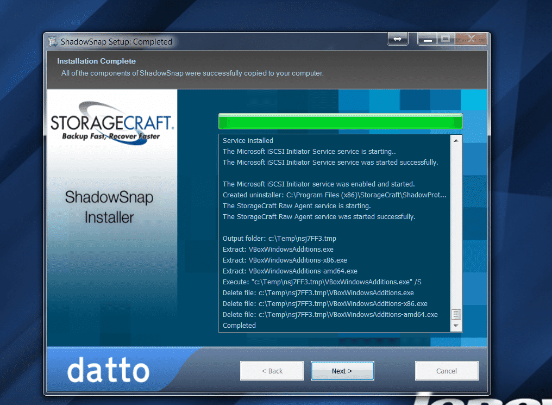Minimize the ShadowSnap Setup window
The image size is (552, 405).
tap(426, 39)
